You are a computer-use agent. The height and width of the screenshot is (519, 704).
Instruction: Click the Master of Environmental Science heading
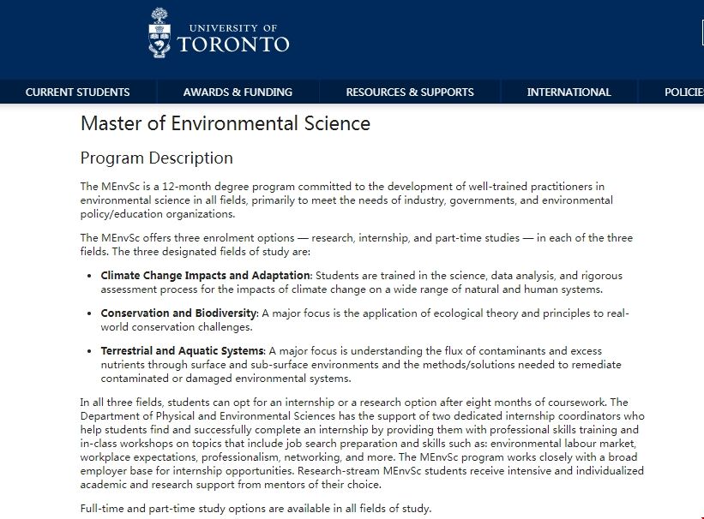(226, 123)
